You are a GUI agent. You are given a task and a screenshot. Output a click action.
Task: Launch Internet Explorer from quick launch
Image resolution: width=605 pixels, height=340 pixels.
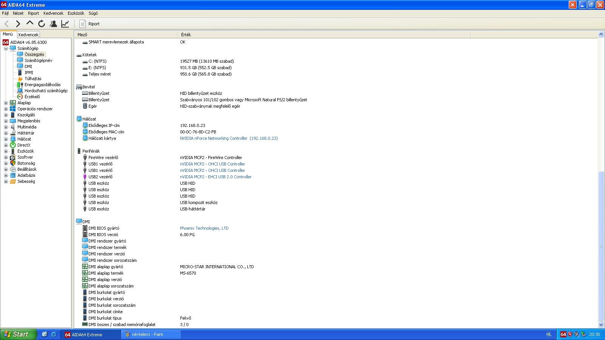click(x=54, y=334)
